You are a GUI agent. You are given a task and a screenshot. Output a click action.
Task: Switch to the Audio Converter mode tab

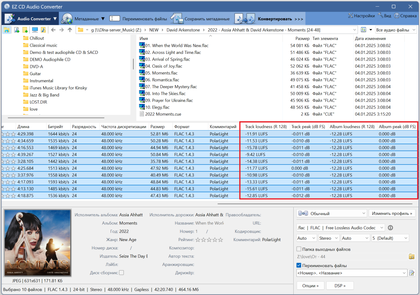(31, 19)
